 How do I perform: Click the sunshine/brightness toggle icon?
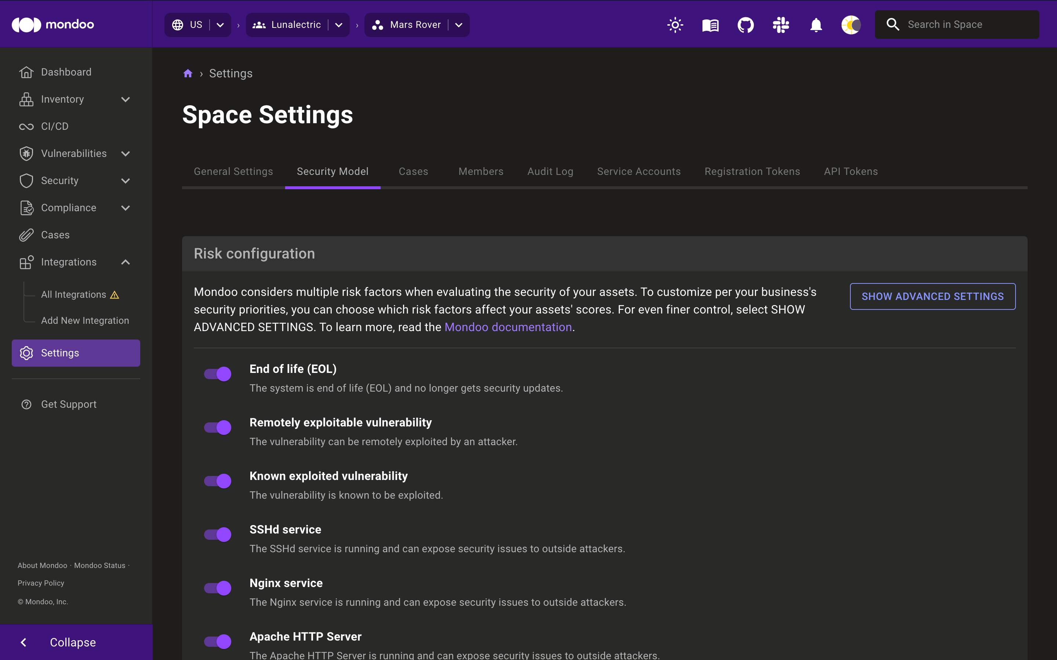point(673,24)
